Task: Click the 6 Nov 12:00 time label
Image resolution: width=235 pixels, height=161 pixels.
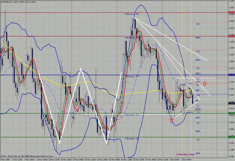Action: [17, 160]
